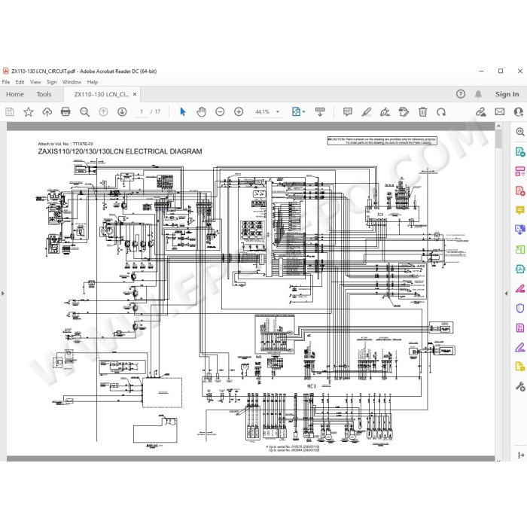
Task: Open More Tools wrench in sidebar
Action: [x=520, y=386]
